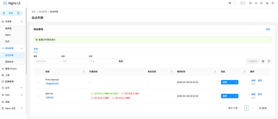Check the Prime Sponsor row checkbox
This screenshot has width=278, height=119.
[38, 82]
